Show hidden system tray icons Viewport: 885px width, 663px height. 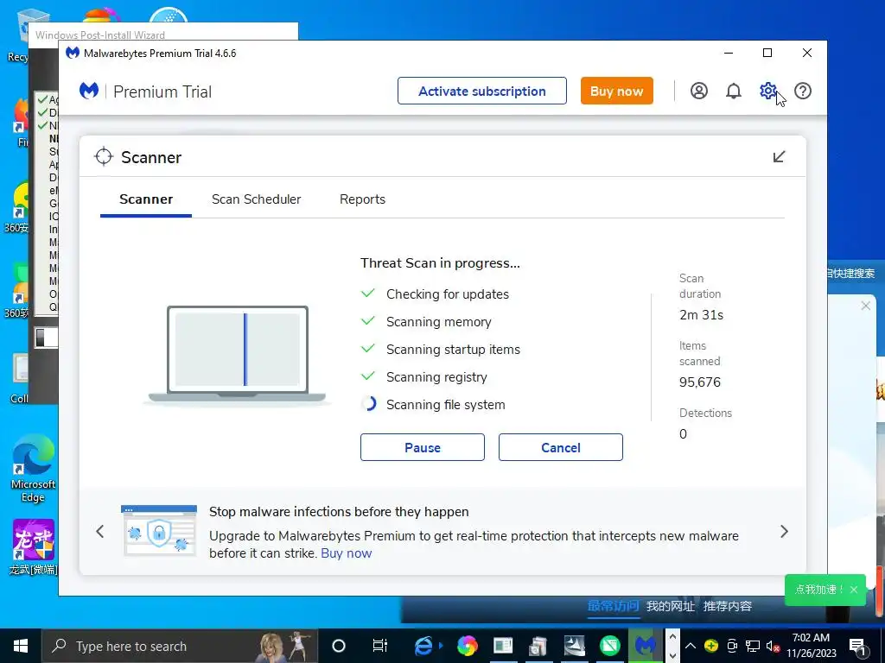click(x=691, y=646)
